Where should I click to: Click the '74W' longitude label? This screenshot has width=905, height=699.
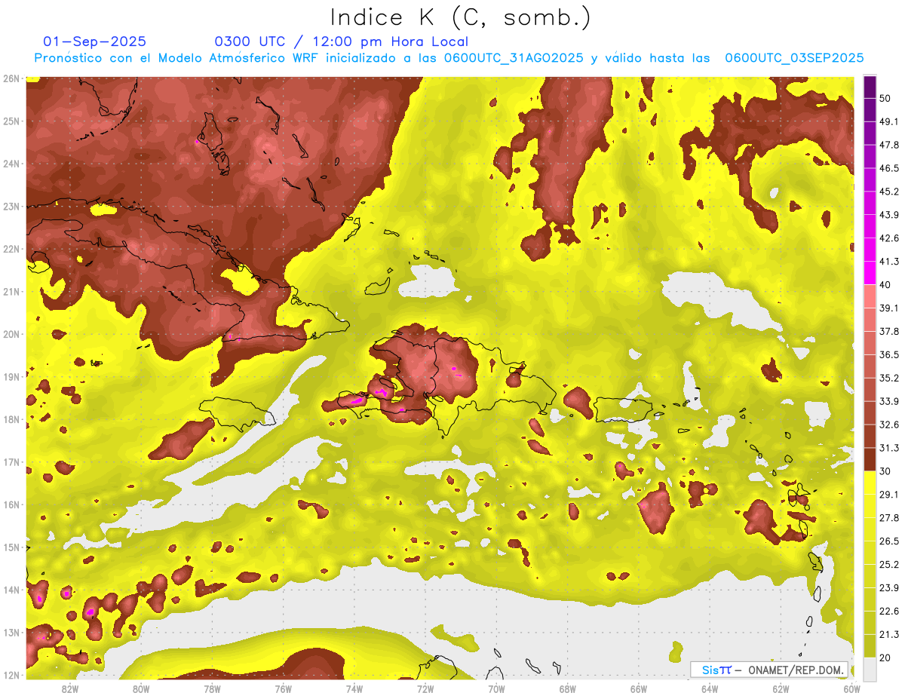coord(354,688)
